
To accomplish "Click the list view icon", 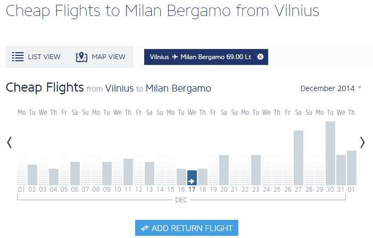I will tap(18, 56).
